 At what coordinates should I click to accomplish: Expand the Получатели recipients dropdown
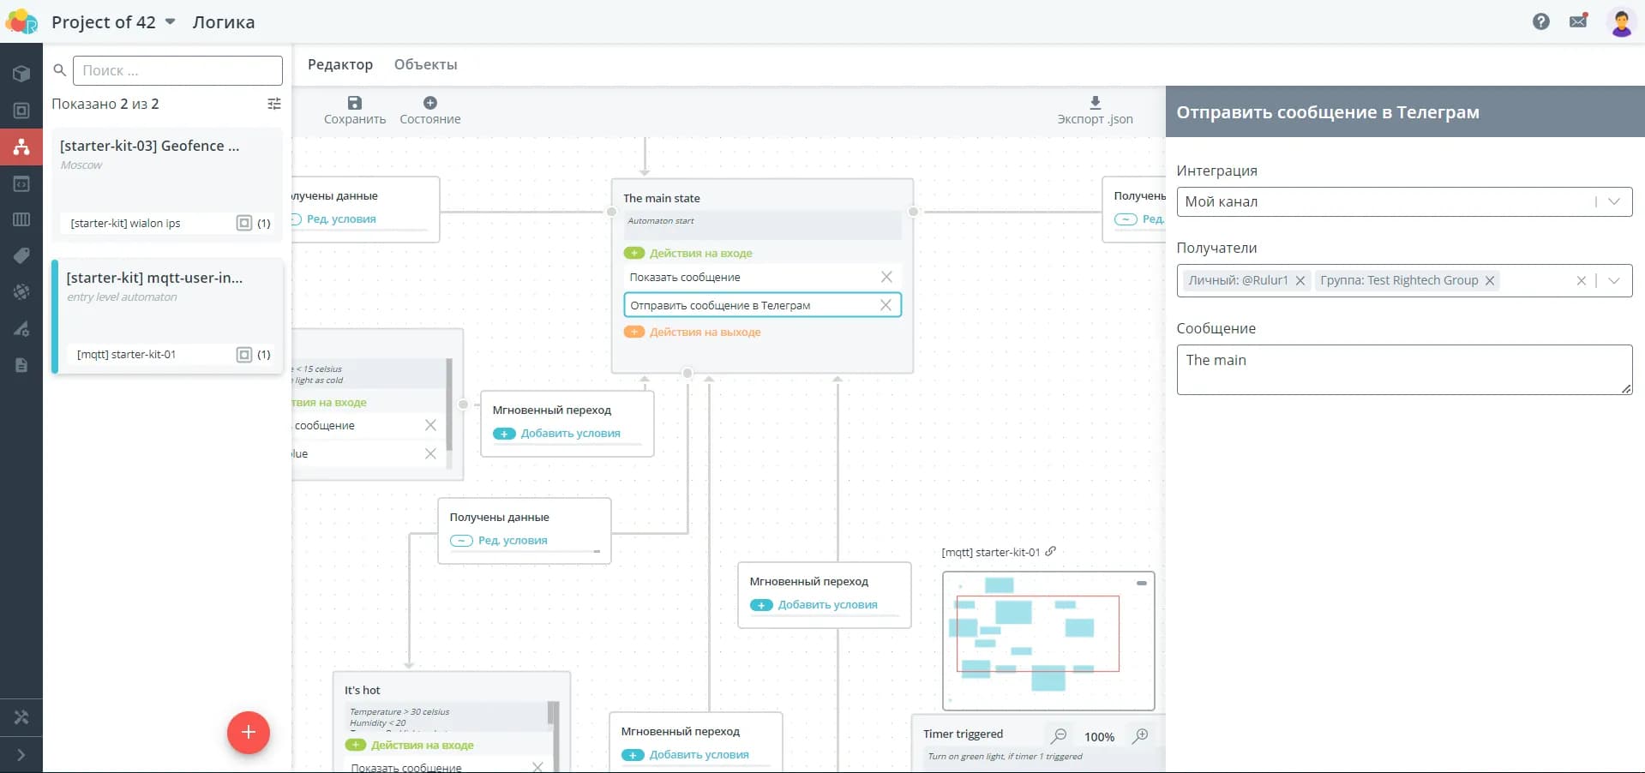1614,281
